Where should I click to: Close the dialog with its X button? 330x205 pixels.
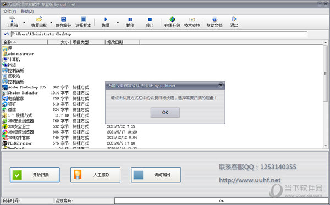(221, 85)
